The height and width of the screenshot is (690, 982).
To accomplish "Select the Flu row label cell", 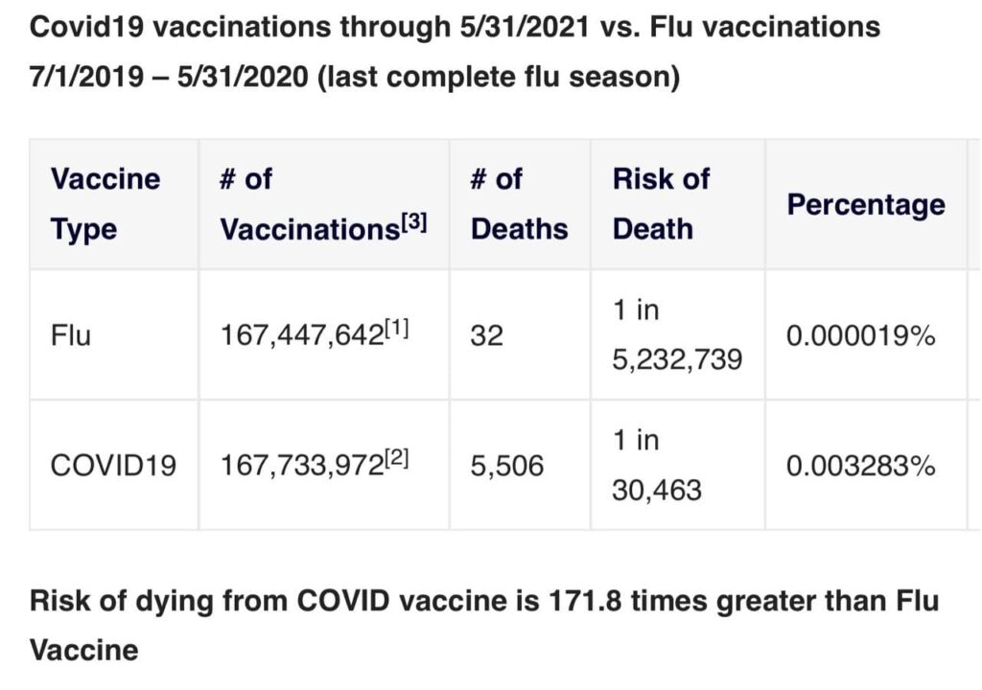I will click(x=71, y=336).
